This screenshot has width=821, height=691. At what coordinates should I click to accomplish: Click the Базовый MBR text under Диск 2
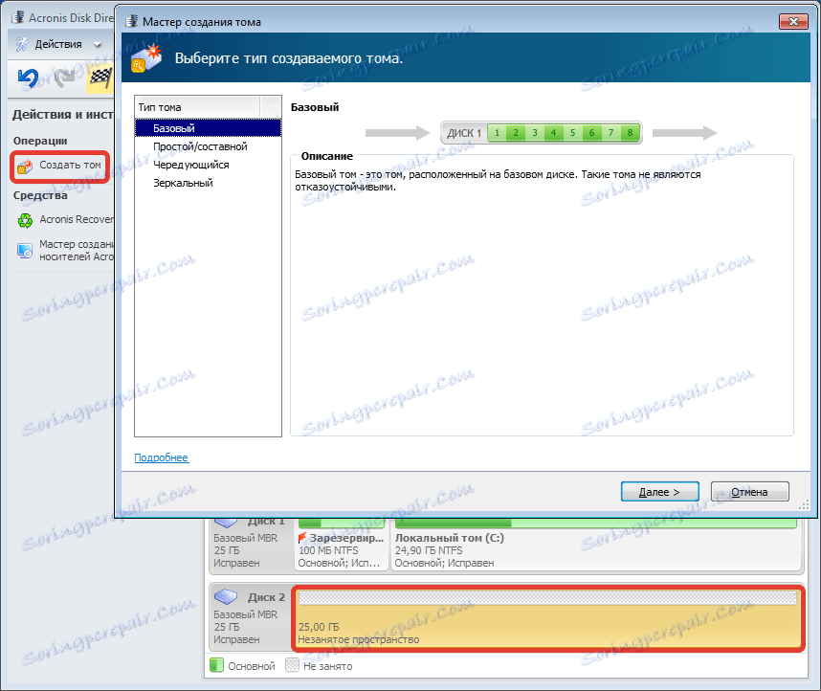(x=246, y=614)
